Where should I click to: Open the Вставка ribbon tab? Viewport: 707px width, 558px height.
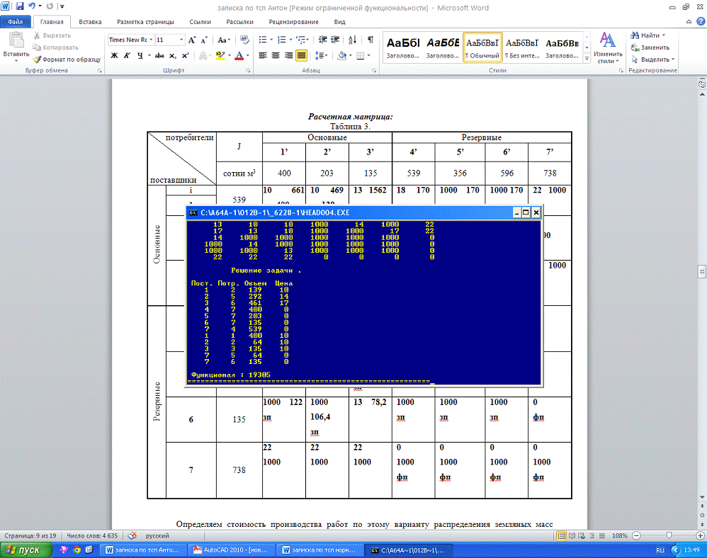point(90,22)
